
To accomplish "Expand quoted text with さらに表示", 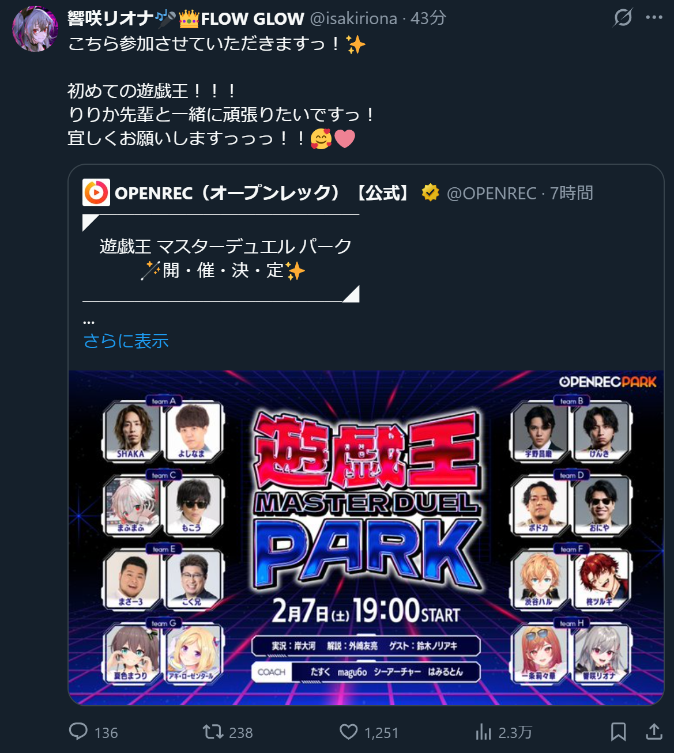I will [x=126, y=340].
